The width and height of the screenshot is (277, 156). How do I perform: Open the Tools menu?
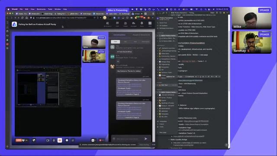[x=50, y=9]
